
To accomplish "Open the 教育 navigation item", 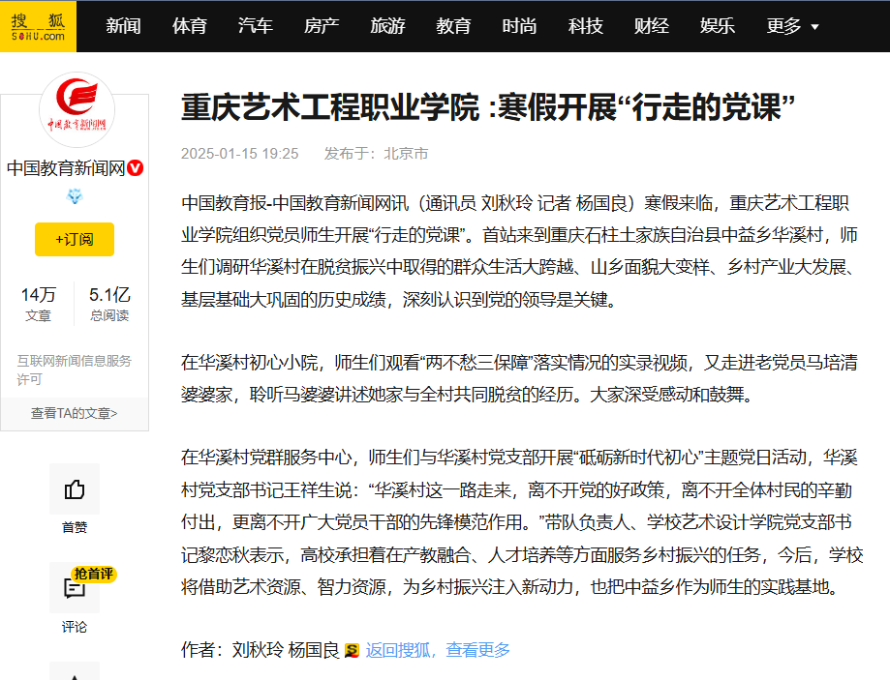I will pyautogui.click(x=453, y=26).
